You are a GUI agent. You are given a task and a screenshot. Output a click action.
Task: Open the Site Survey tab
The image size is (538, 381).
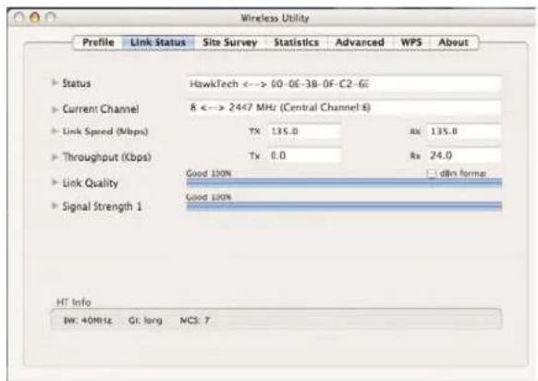coord(229,43)
